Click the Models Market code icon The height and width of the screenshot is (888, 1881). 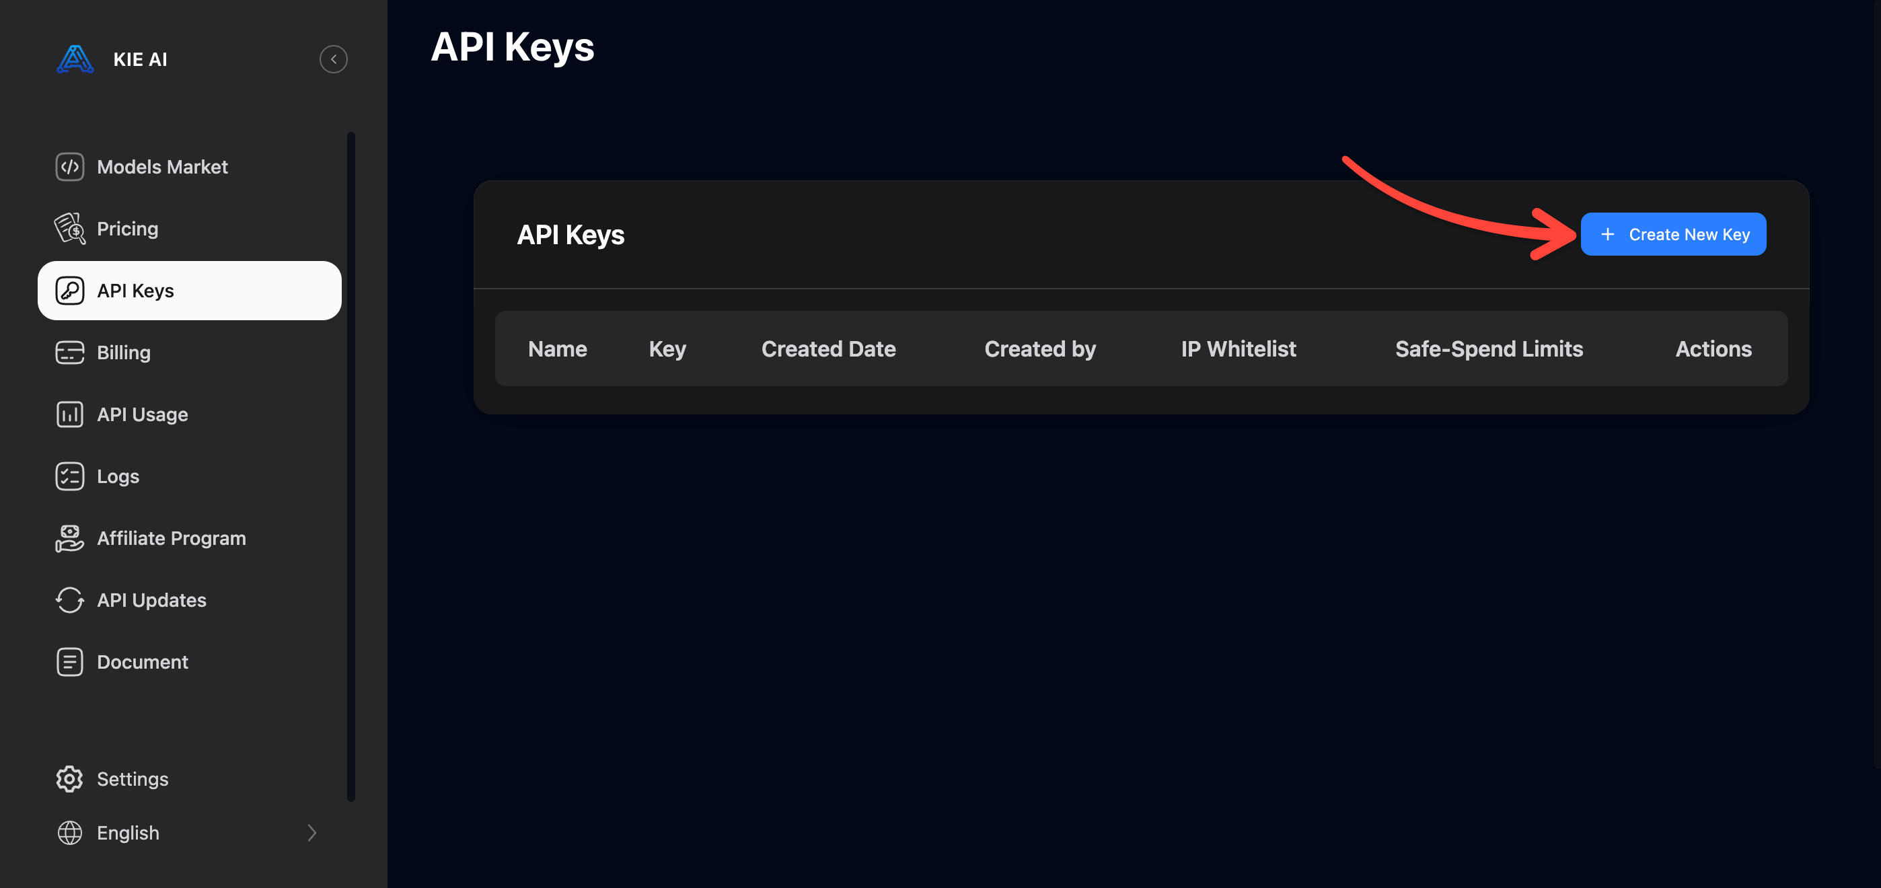(70, 167)
